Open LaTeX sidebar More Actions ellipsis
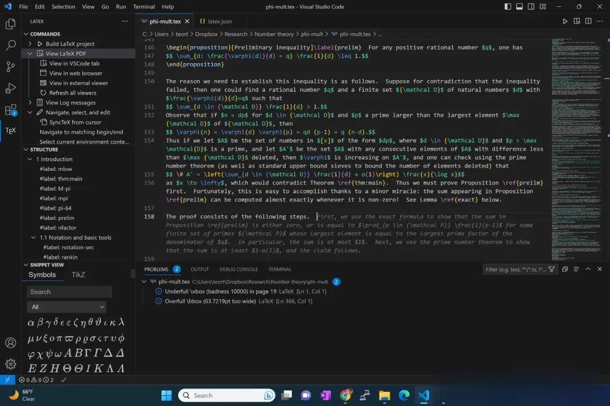The width and height of the screenshot is (610, 406). click(x=124, y=21)
